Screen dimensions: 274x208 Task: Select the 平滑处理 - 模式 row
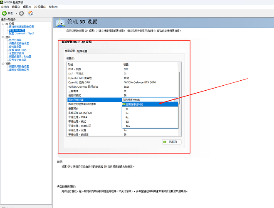point(94,121)
